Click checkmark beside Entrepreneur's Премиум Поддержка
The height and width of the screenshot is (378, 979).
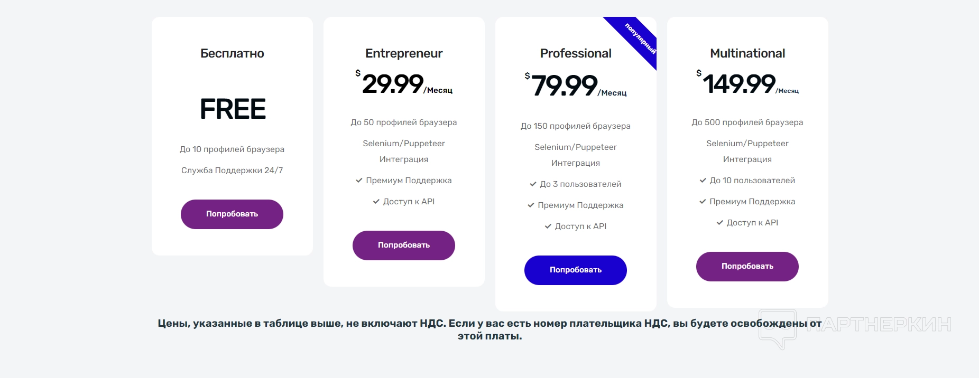(x=359, y=181)
